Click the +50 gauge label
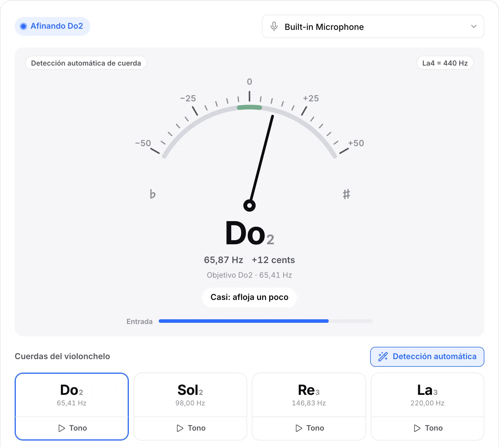 tap(356, 143)
